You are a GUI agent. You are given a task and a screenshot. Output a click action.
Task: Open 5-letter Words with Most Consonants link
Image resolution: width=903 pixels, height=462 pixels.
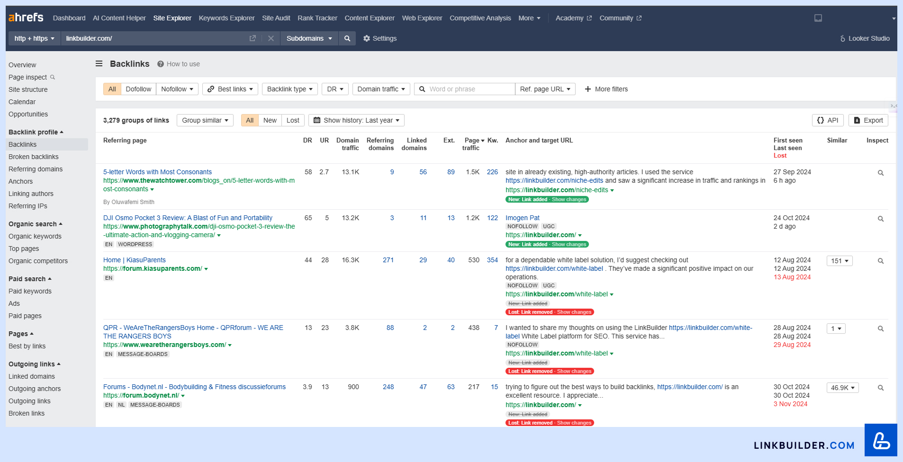point(157,172)
